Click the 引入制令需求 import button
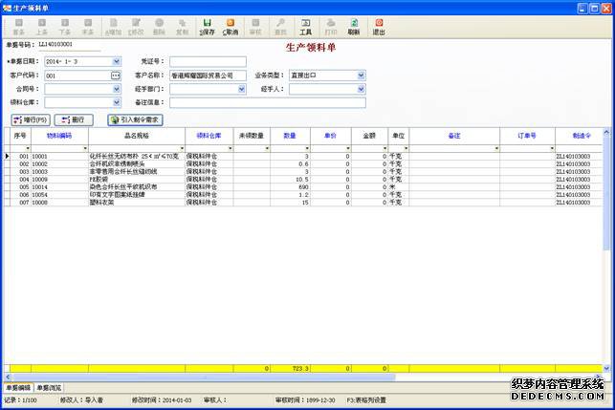 (x=134, y=119)
